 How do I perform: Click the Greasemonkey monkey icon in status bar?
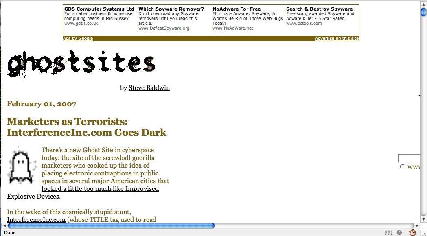413,232
